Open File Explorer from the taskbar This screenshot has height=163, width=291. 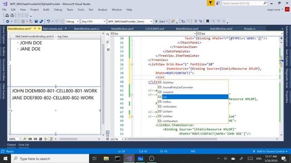[106, 158]
